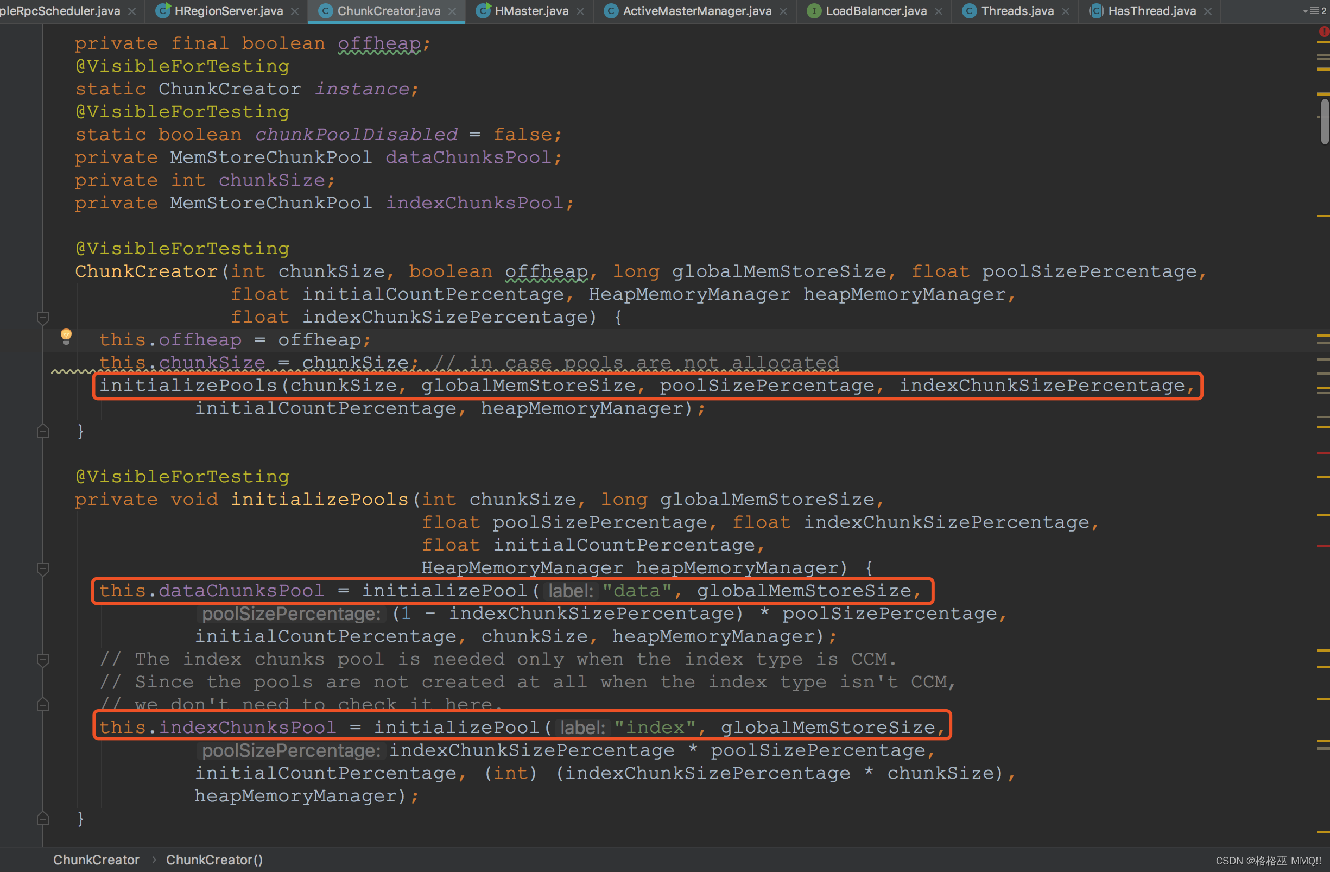Click the Threads.java class file icon
This screenshot has height=872, width=1330.
pos(970,11)
